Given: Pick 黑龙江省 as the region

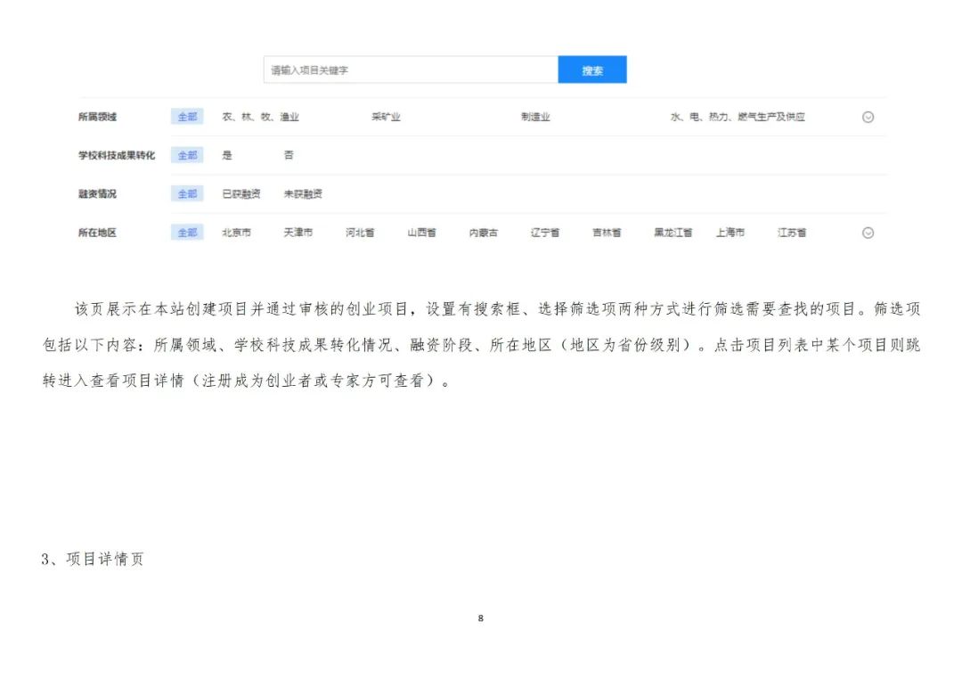Looking at the screenshot, I should [x=673, y=233].
